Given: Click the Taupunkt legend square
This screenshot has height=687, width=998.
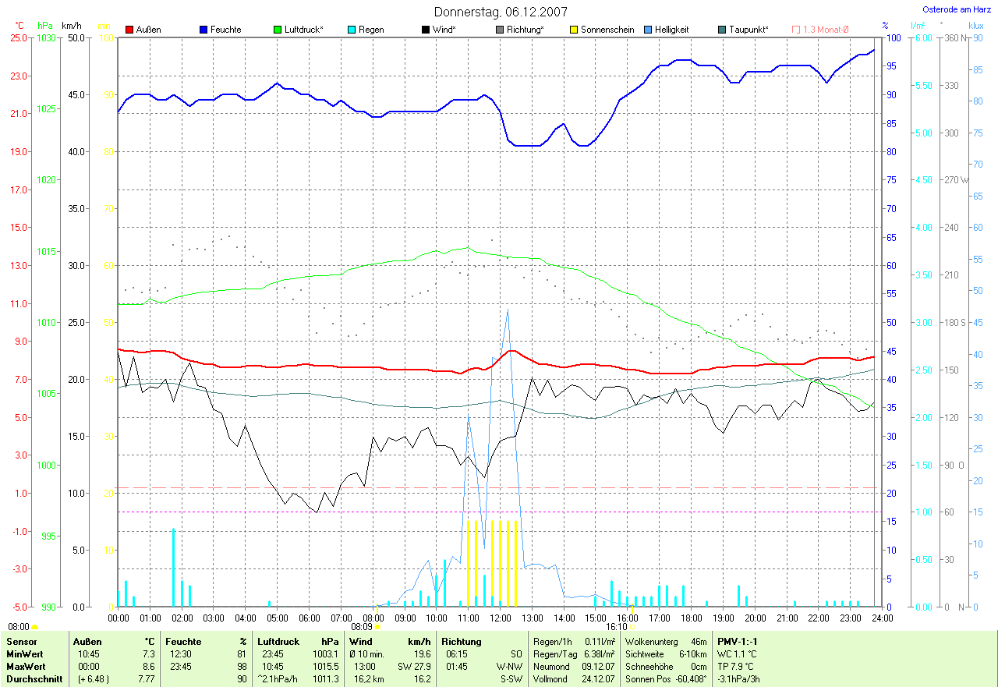Looking at the screenshot, I should tap(722, 30).
